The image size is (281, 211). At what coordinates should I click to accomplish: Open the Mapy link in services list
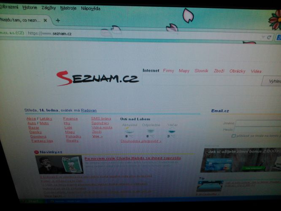point(70,132)
